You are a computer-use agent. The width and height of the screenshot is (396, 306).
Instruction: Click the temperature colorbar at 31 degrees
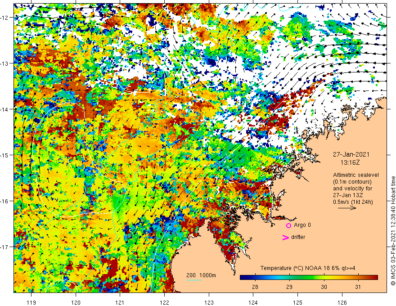(358, 278)
